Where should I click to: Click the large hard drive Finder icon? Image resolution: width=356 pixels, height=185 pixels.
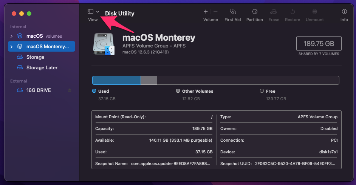tap(104, 44)
